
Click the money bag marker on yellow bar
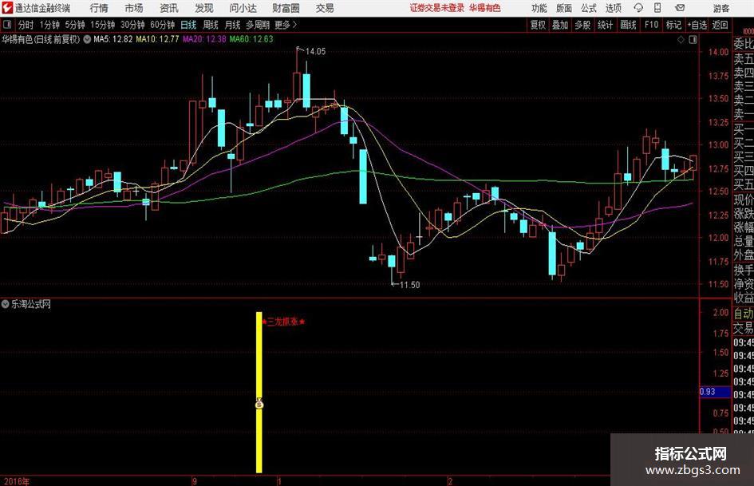[259, 404]
